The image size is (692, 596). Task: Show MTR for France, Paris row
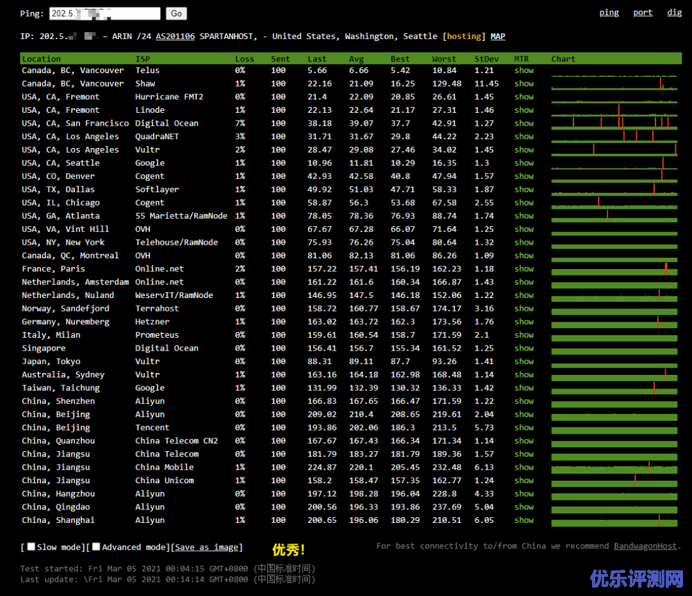coord(524,269)
